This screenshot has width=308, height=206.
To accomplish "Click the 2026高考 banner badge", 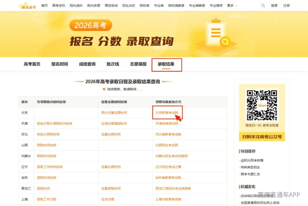I will tap(91, 25).
